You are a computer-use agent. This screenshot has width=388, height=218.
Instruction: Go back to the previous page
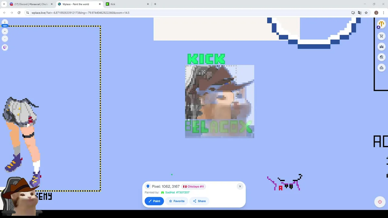[4, 13]
